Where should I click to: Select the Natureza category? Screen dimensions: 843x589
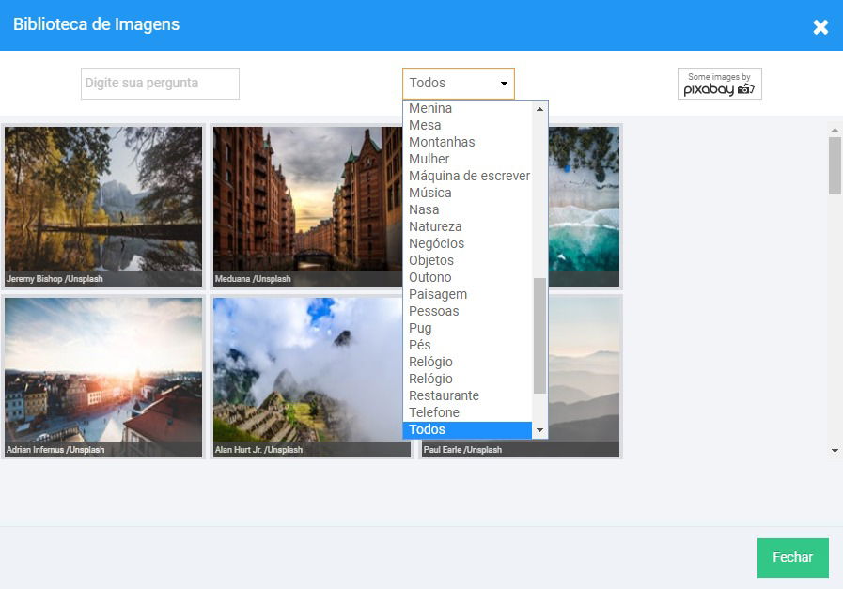tap(467, 226)
